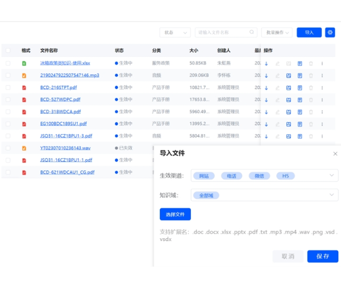This screenshot has width=341, height=290.
Task: Check the box for BCD-216STPT.pdf row
Action: 8,88
